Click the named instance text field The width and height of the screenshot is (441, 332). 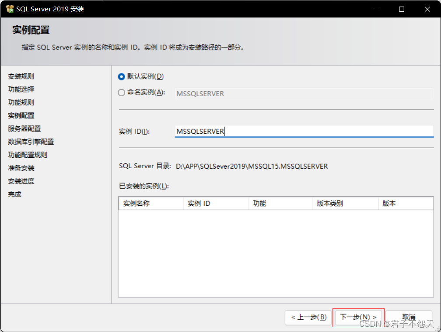tap(304, 93)
